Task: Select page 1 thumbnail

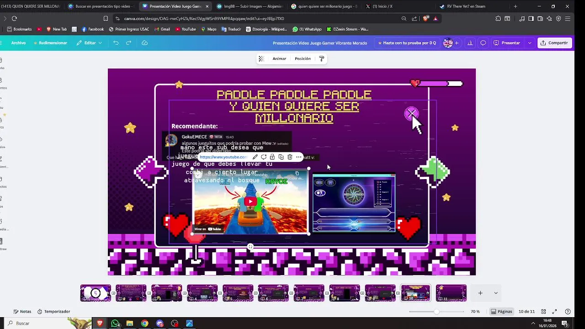Action: [96, 293]
